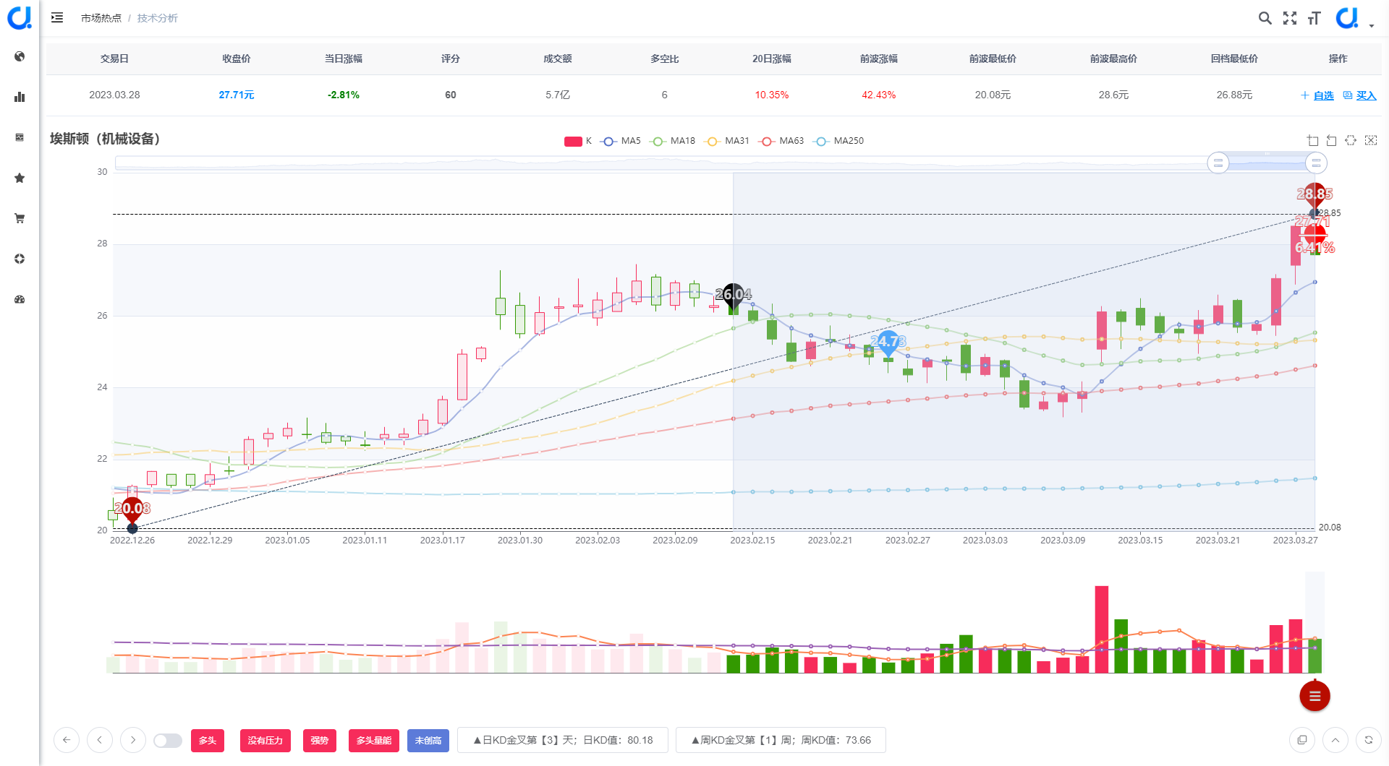Image resolution: width=1389 pixels, height=766 pixels.
Task: Click right handle of chart zoom slider
Action: coord(1316,163)
